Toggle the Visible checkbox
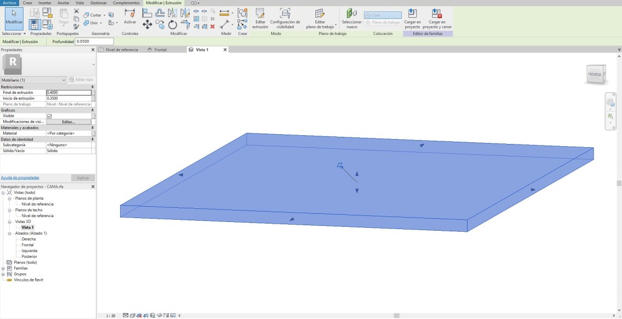622x319 pixels. [50, 116]
